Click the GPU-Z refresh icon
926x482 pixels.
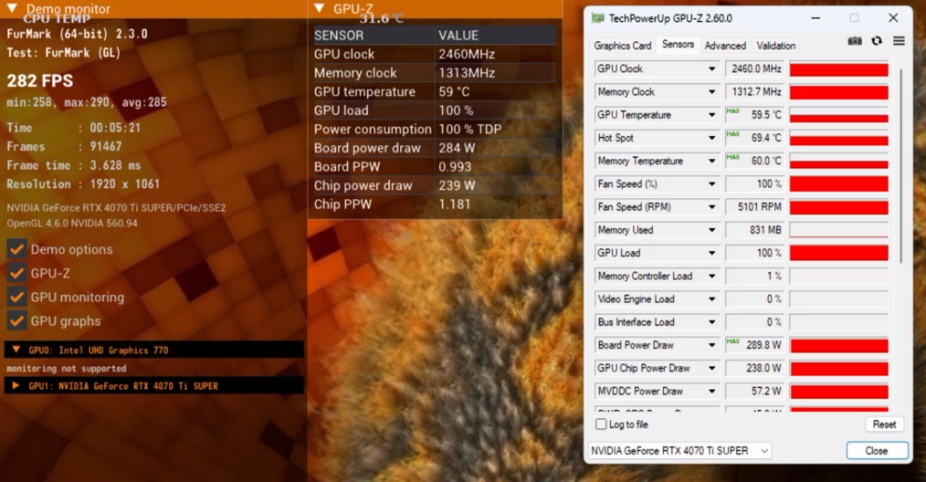pyautogui.click(x=877, y=41)
